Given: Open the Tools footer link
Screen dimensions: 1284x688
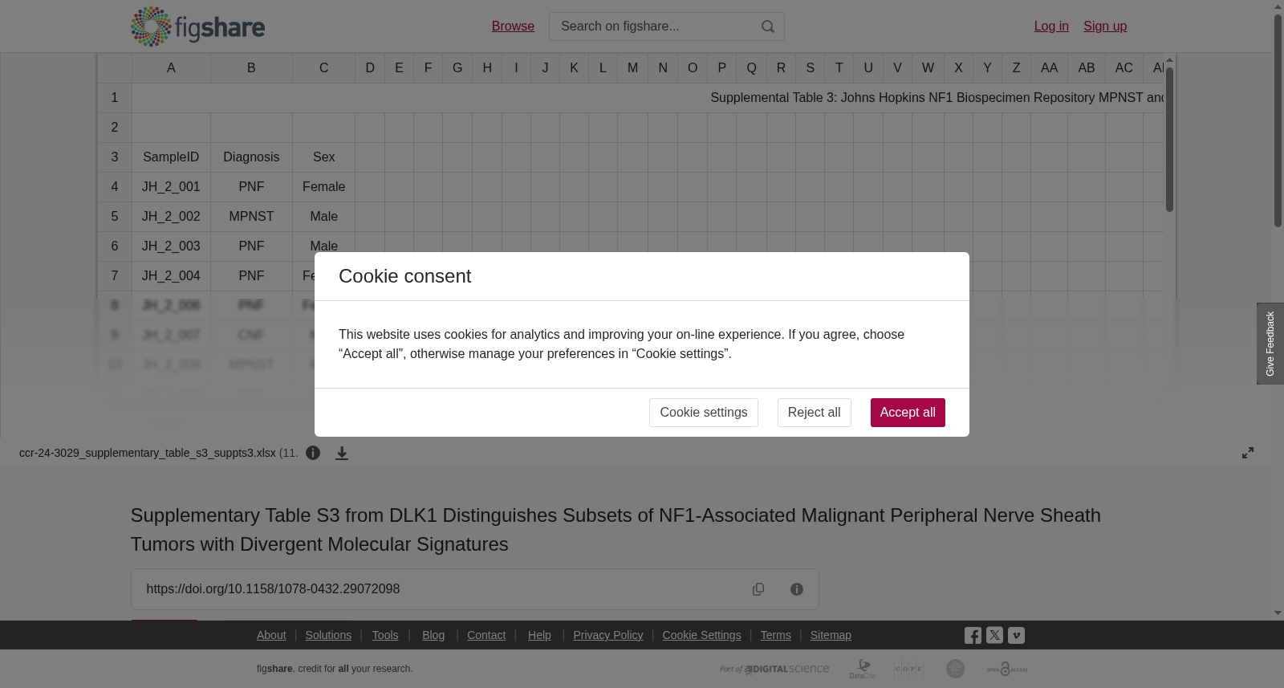Looking at the screenshot, I should click(x=385, y=635).
